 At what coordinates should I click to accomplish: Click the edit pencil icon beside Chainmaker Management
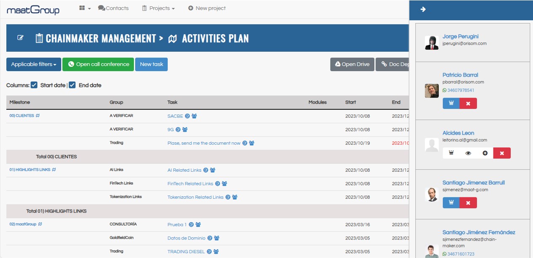coord(20,38)
